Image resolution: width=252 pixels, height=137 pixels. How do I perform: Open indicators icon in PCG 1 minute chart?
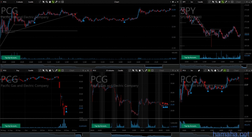coord(40,2)
